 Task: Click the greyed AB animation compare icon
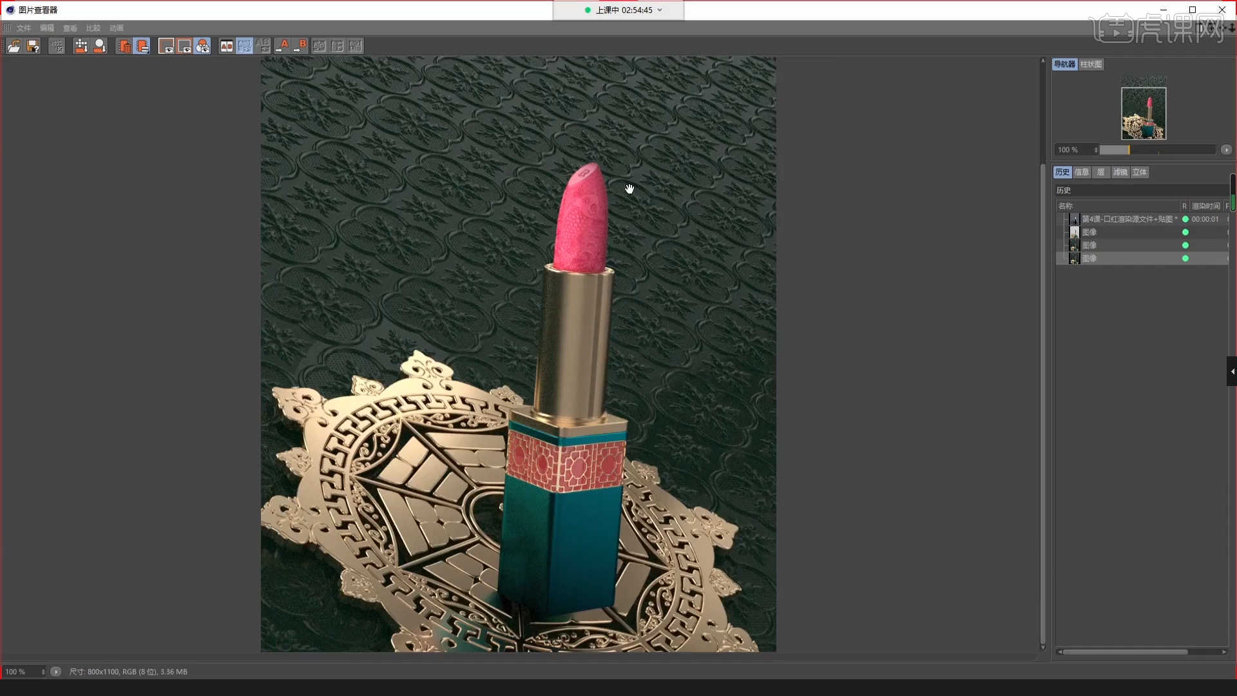click(x=263, y=46)
